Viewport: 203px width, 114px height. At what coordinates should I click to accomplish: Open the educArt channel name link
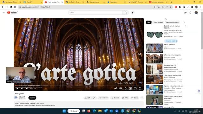click(x=22, y=97)
